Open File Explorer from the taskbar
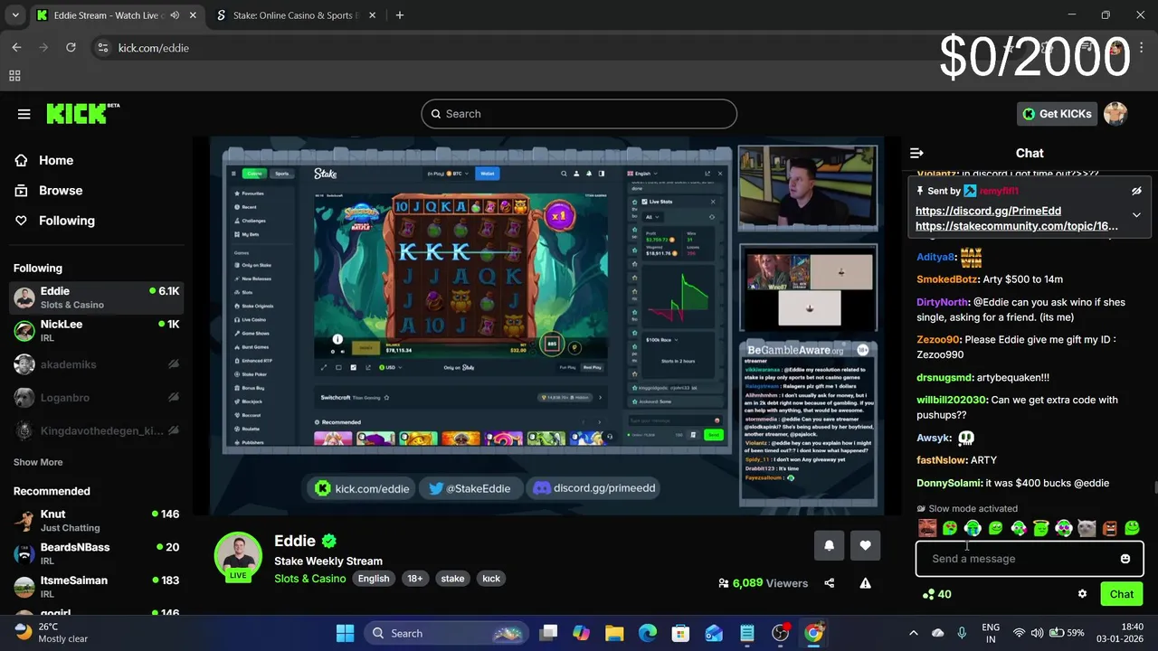The image size is (1158, 651). point(614,633)
